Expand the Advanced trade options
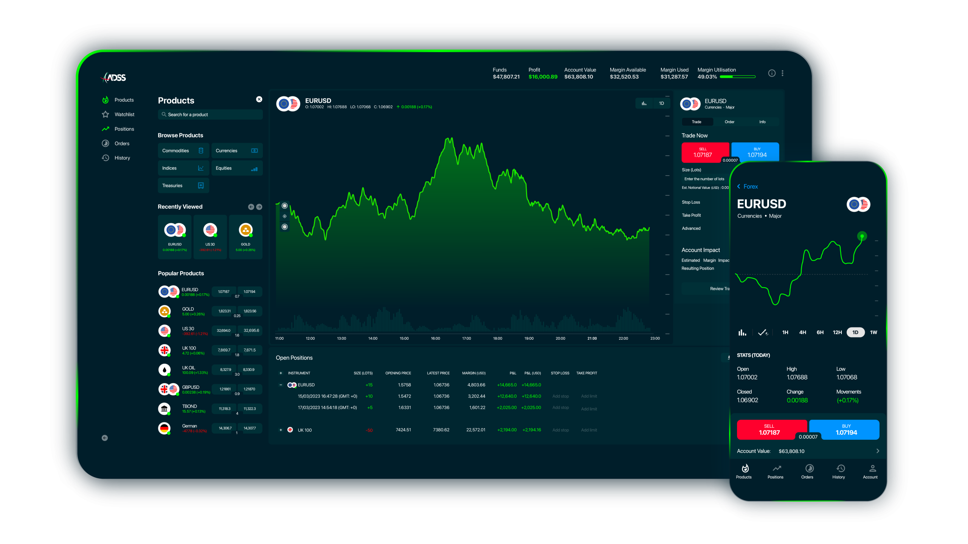 tap(691, 228)
